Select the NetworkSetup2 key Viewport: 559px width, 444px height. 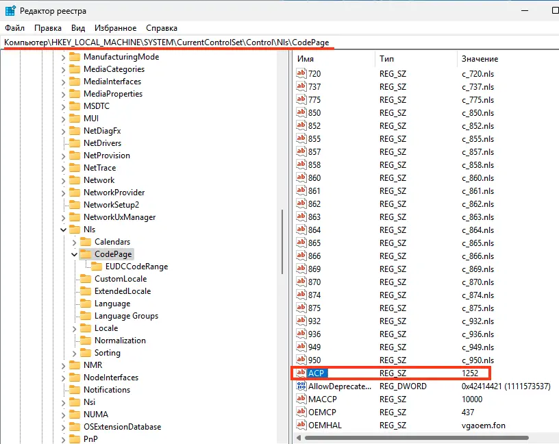(x=111, y=205)
